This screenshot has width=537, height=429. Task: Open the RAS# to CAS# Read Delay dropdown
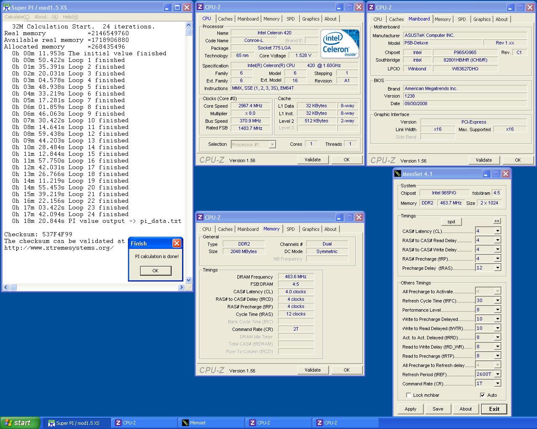coord(498,240)
